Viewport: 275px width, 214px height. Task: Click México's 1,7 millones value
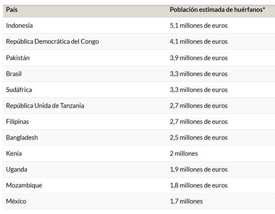pyautogui.click(x=186, y=201)
